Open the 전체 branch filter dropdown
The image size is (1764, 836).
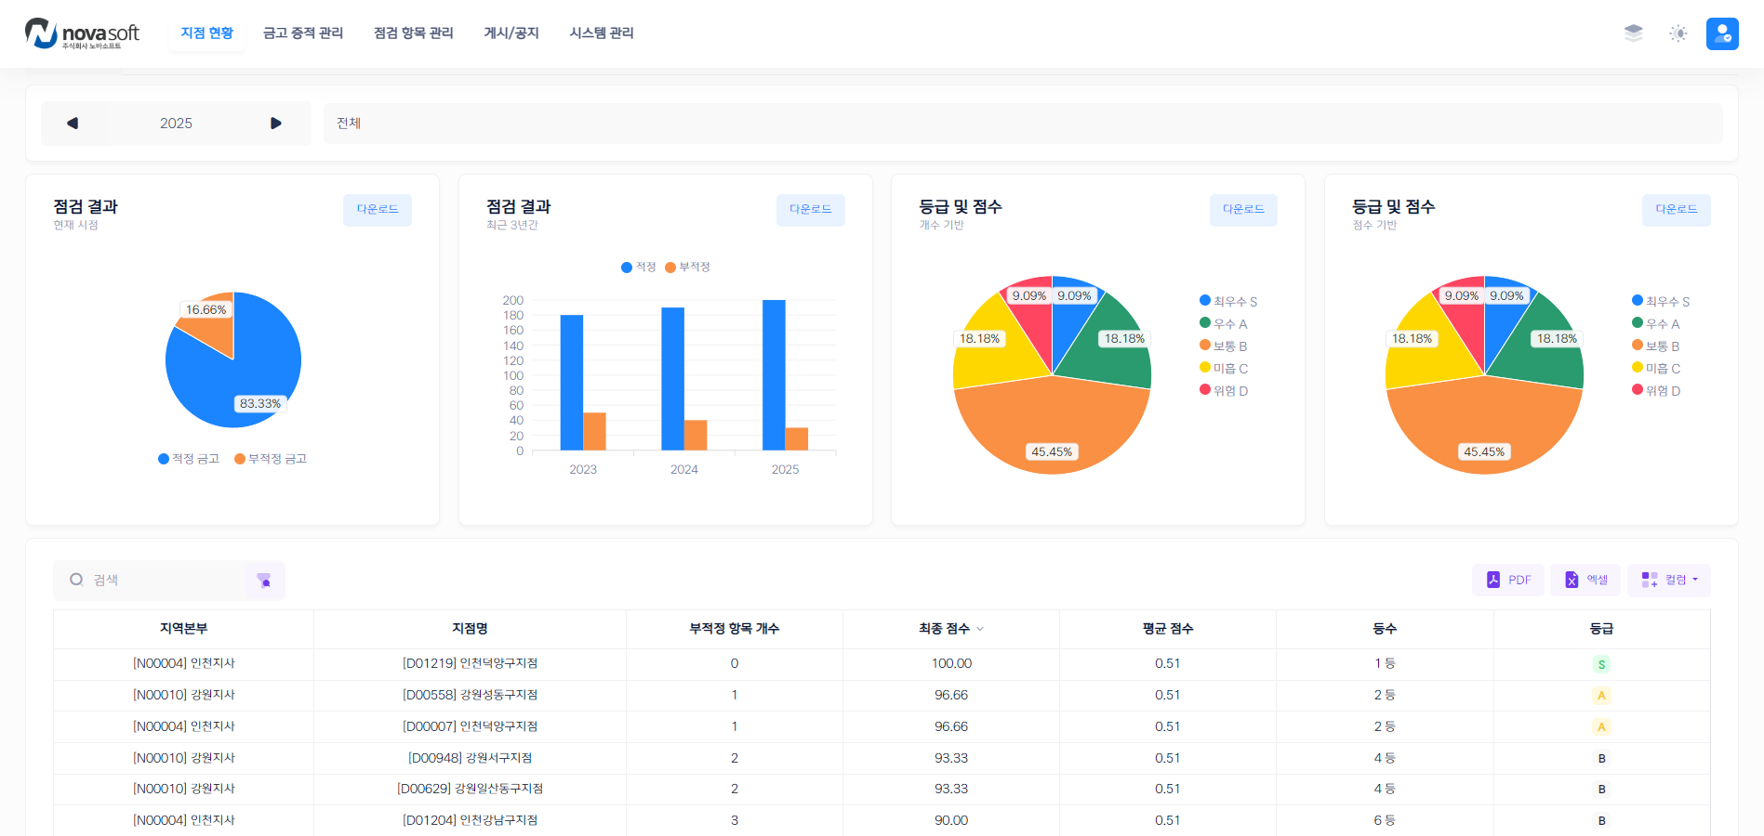pyautogui.click(x=1021, y=124)
